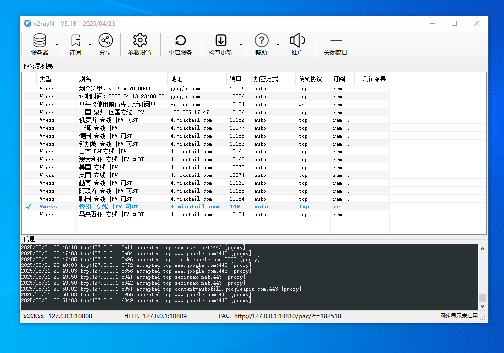Click the 分享 (Share) icon
This screenshot has width=504, height=353.
pos(105,44)
